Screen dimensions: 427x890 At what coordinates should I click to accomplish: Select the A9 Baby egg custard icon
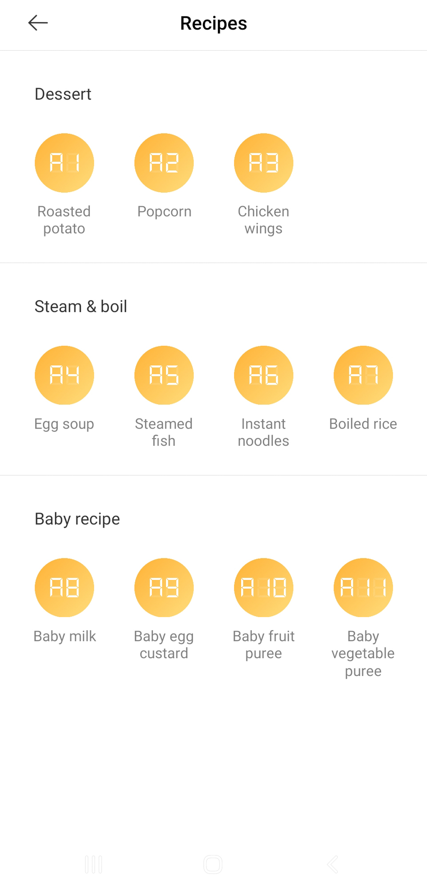(164, 587)
